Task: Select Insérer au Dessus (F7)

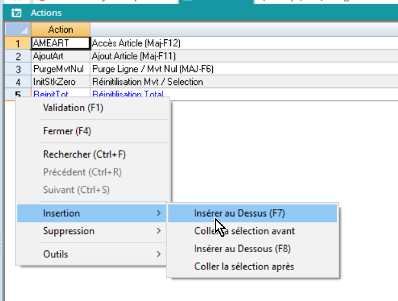Action: coord(239,213)
